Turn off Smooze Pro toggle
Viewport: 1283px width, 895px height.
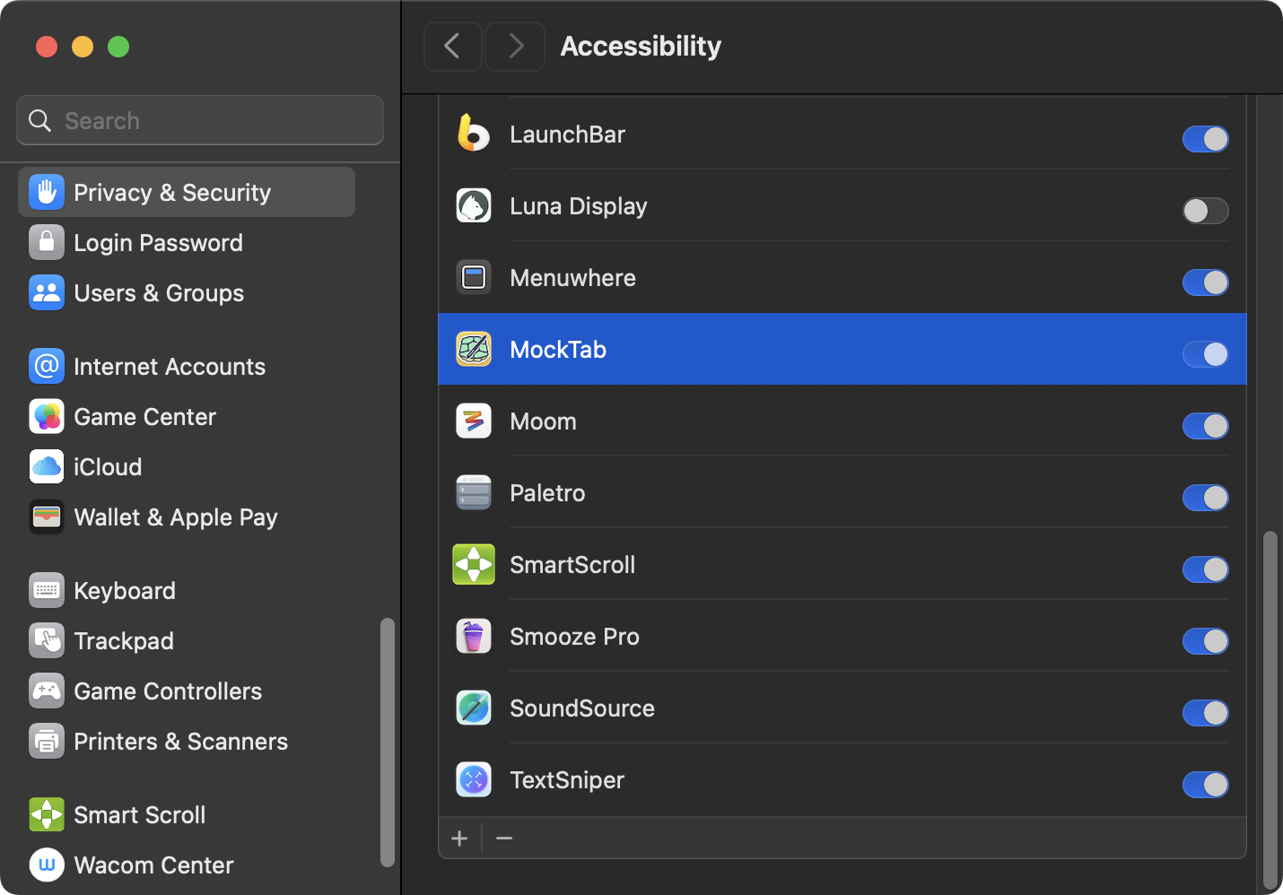[x=1205, y=641]
